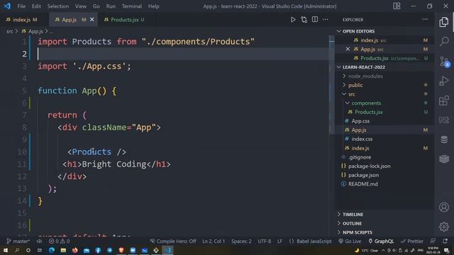This screenshot has height=255, width=454.
Task: Change indentation Spaces: 2
Action: 241,241
